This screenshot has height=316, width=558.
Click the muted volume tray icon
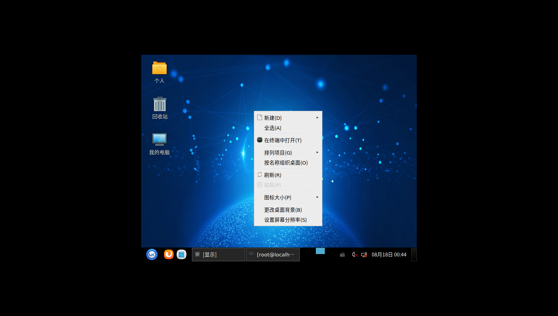click(x=355, y=255)
